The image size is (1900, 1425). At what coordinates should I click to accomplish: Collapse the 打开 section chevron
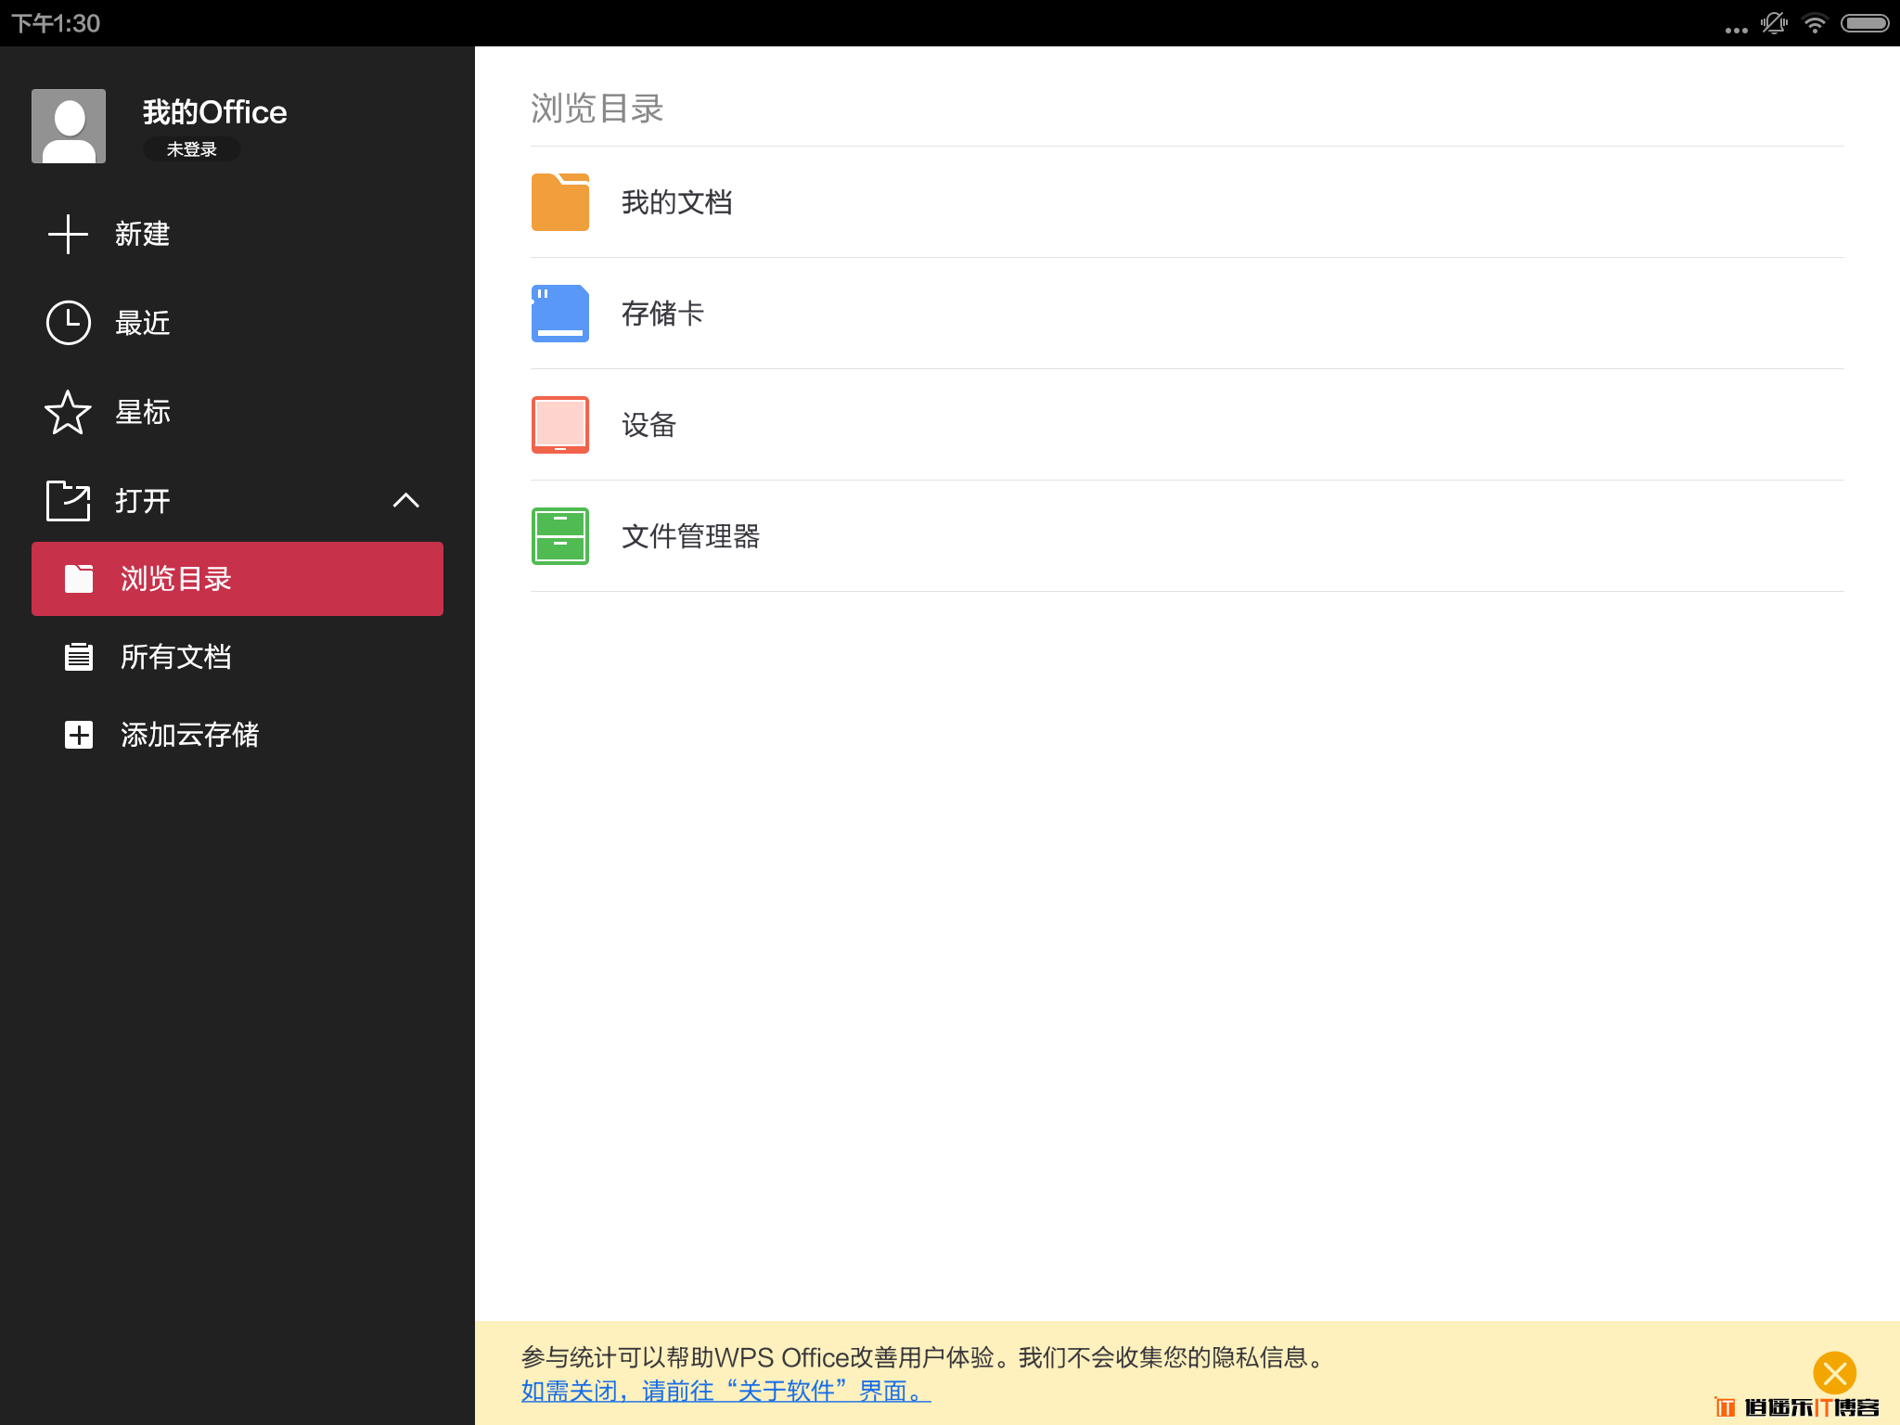(406, 501)
